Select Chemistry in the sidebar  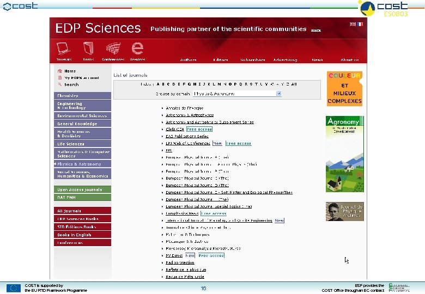(x=82, y=96)
